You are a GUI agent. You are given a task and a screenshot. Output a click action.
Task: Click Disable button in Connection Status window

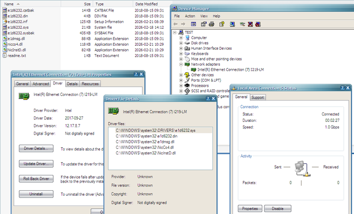278,208
